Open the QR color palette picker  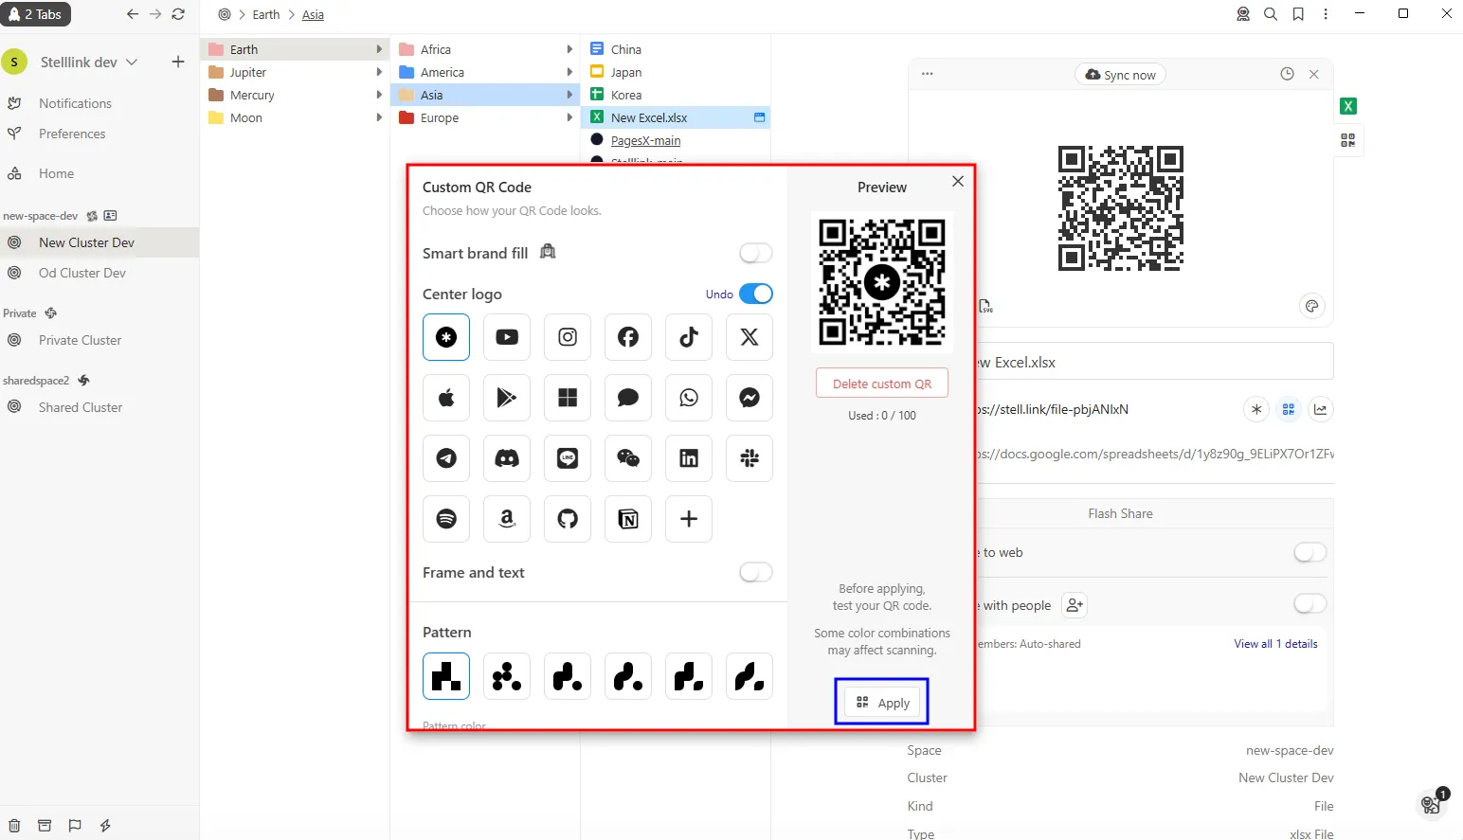pyautogui.click(x=1311, y=306)
